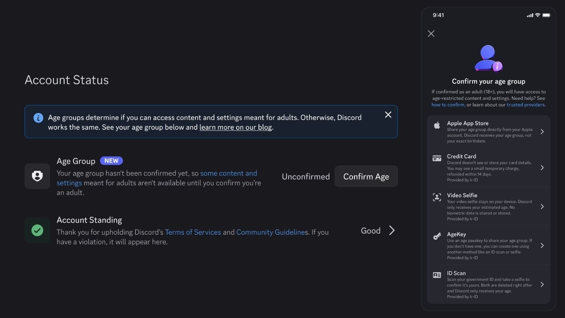Expand the ID Scan option chevron

pyautogui.click(x=542, y=284)
